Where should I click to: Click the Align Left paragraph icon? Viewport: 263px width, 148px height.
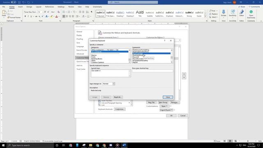coord(64,16)
